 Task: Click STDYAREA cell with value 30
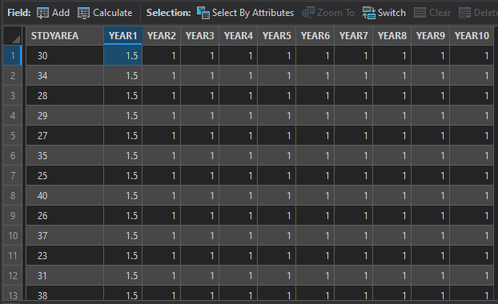pyautogui.click(x=65, y=55)
